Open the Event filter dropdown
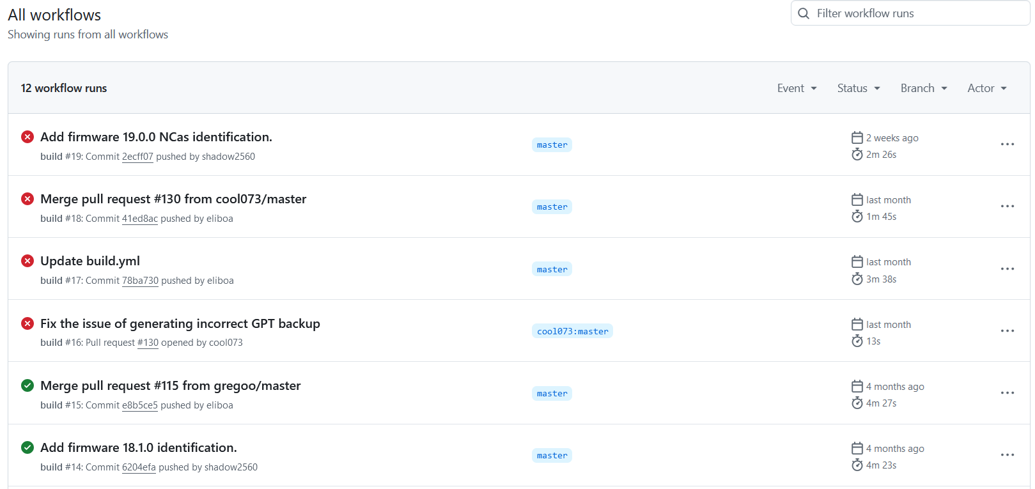This screenshot has height=489, width=1035. coord(797,88)
